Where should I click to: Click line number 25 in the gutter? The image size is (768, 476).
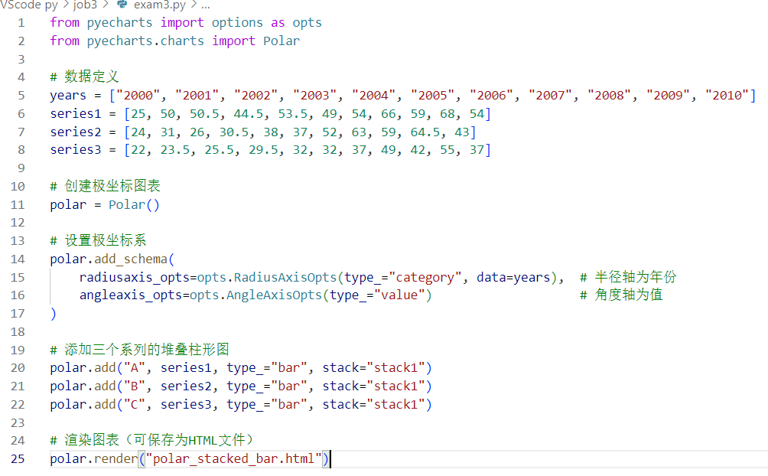pyautogui.click(x=18, y=459)
